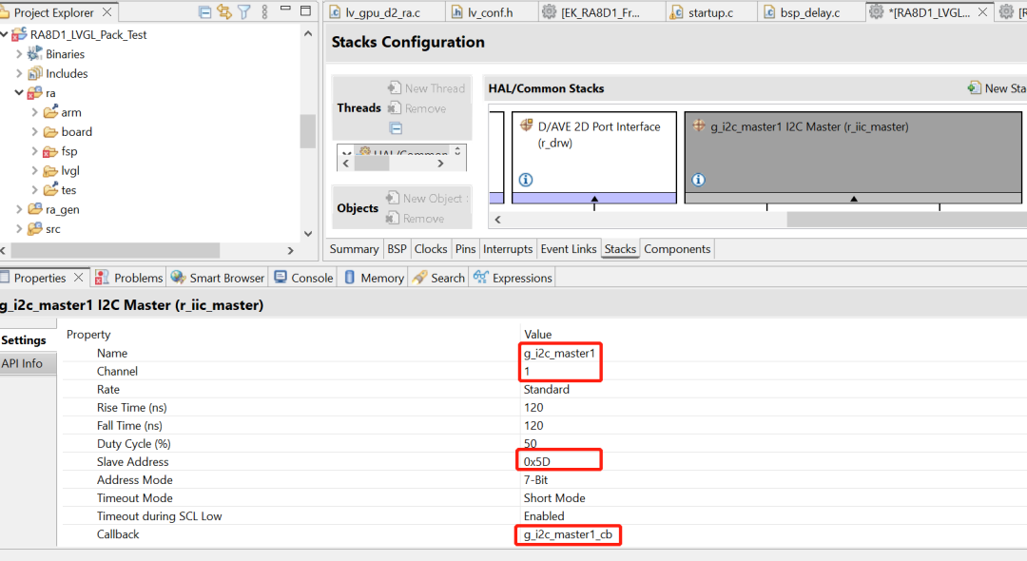Image resolution: width=1027 pixels, height=561 pixels.
Task: Open the Problems view tab
Action: tap(129, 278)
